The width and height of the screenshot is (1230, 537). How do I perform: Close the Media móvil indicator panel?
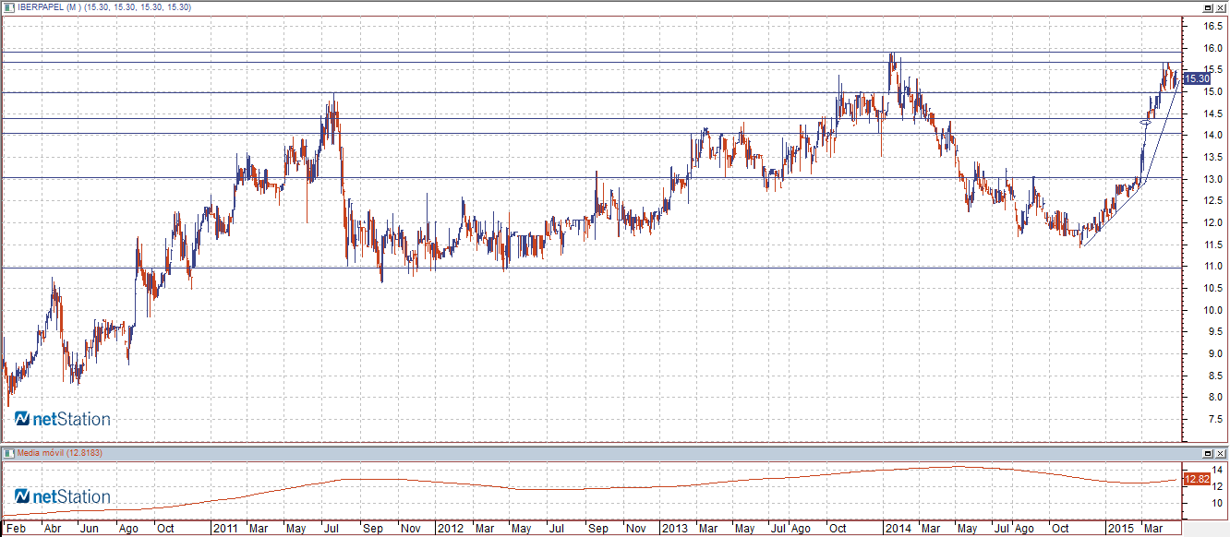[1221, 453]
